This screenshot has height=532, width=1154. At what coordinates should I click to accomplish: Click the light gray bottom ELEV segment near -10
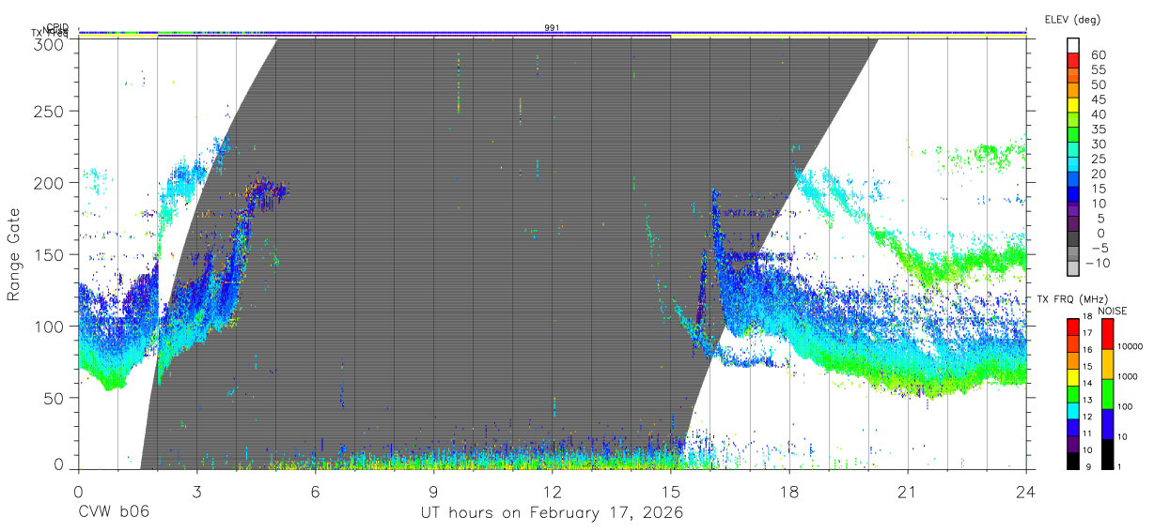(x=1073, y=270)
